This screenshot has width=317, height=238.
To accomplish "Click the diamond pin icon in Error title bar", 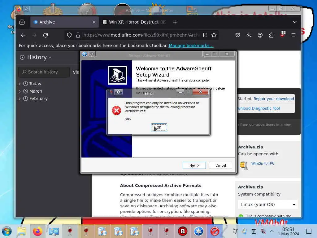I will (x=119, y=92).
